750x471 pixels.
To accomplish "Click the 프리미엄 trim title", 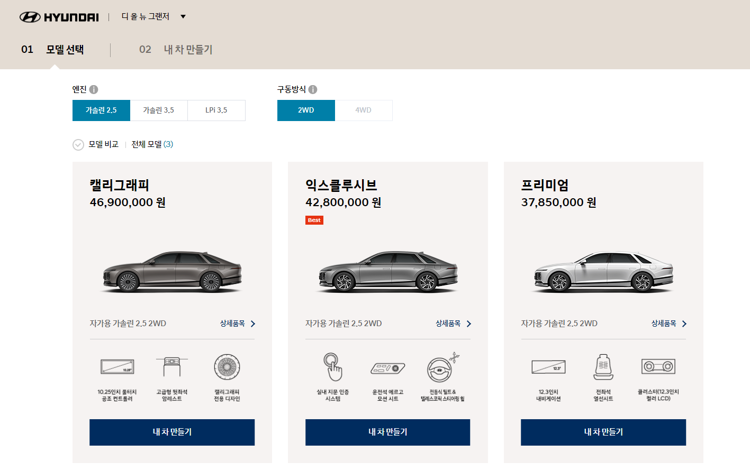I will click(545, 185).
